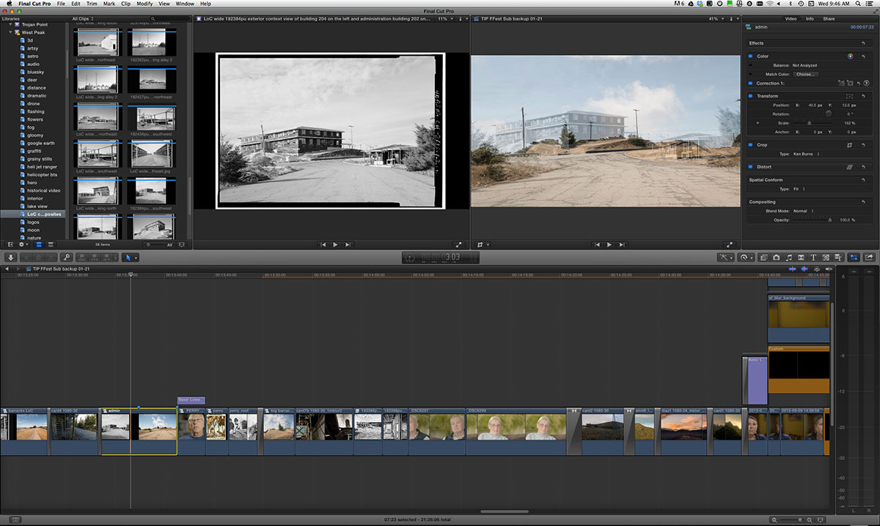Click the keyword editor key icon
Screen dimensions: 880x526
click(x=66, y=258)
